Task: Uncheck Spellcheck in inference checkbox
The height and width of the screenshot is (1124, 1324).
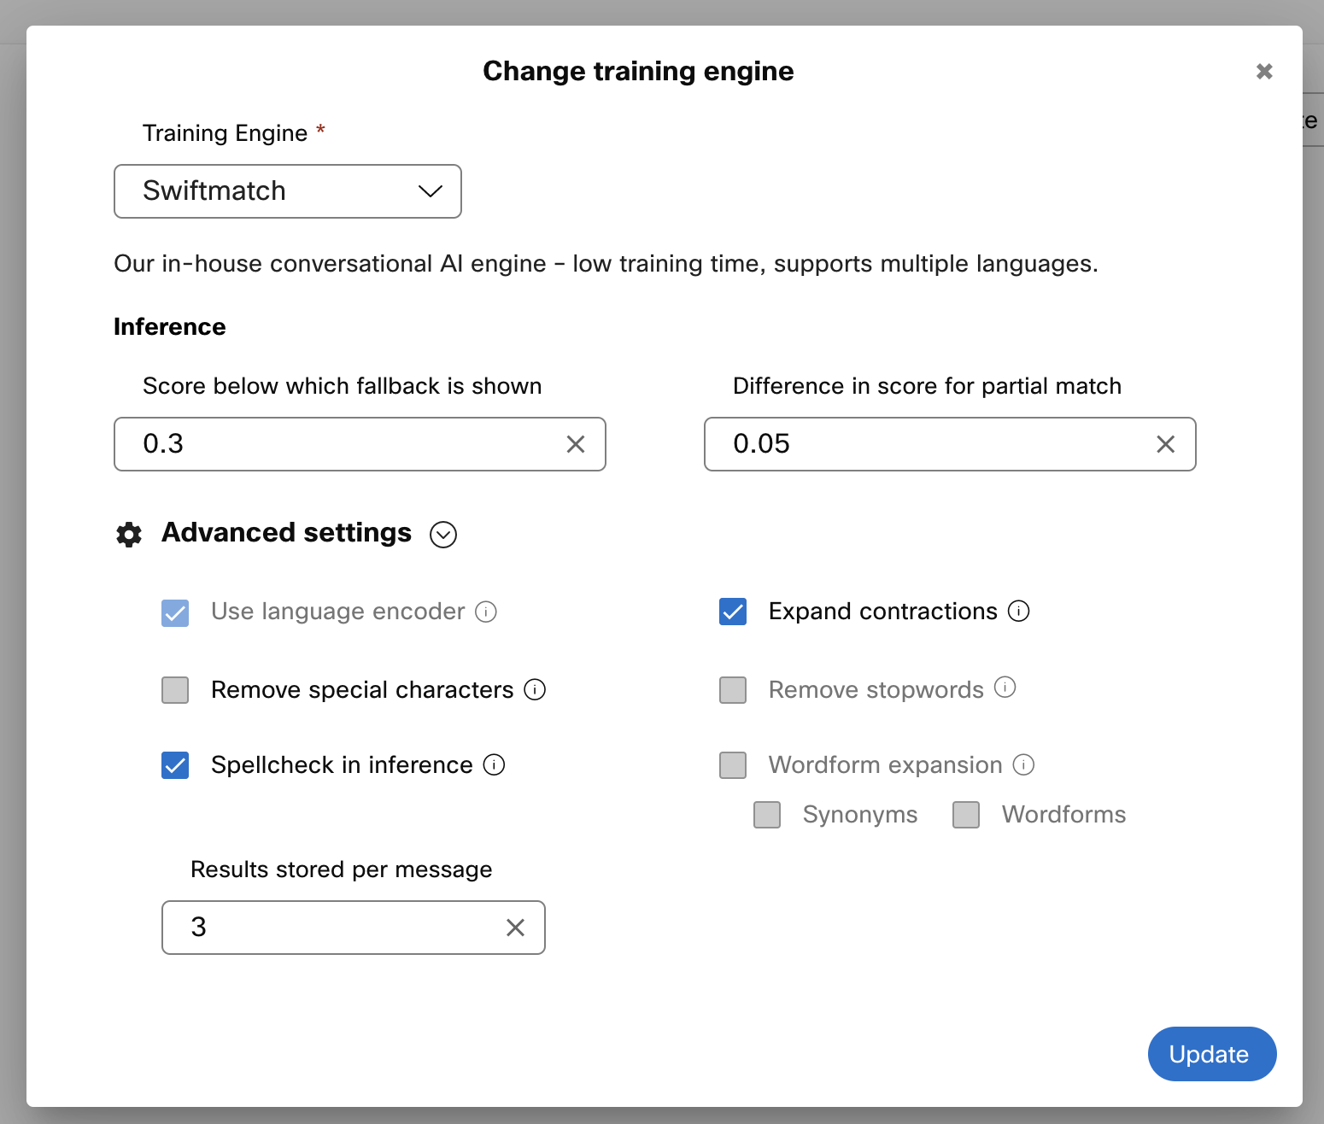Action: tap(175, 765)
